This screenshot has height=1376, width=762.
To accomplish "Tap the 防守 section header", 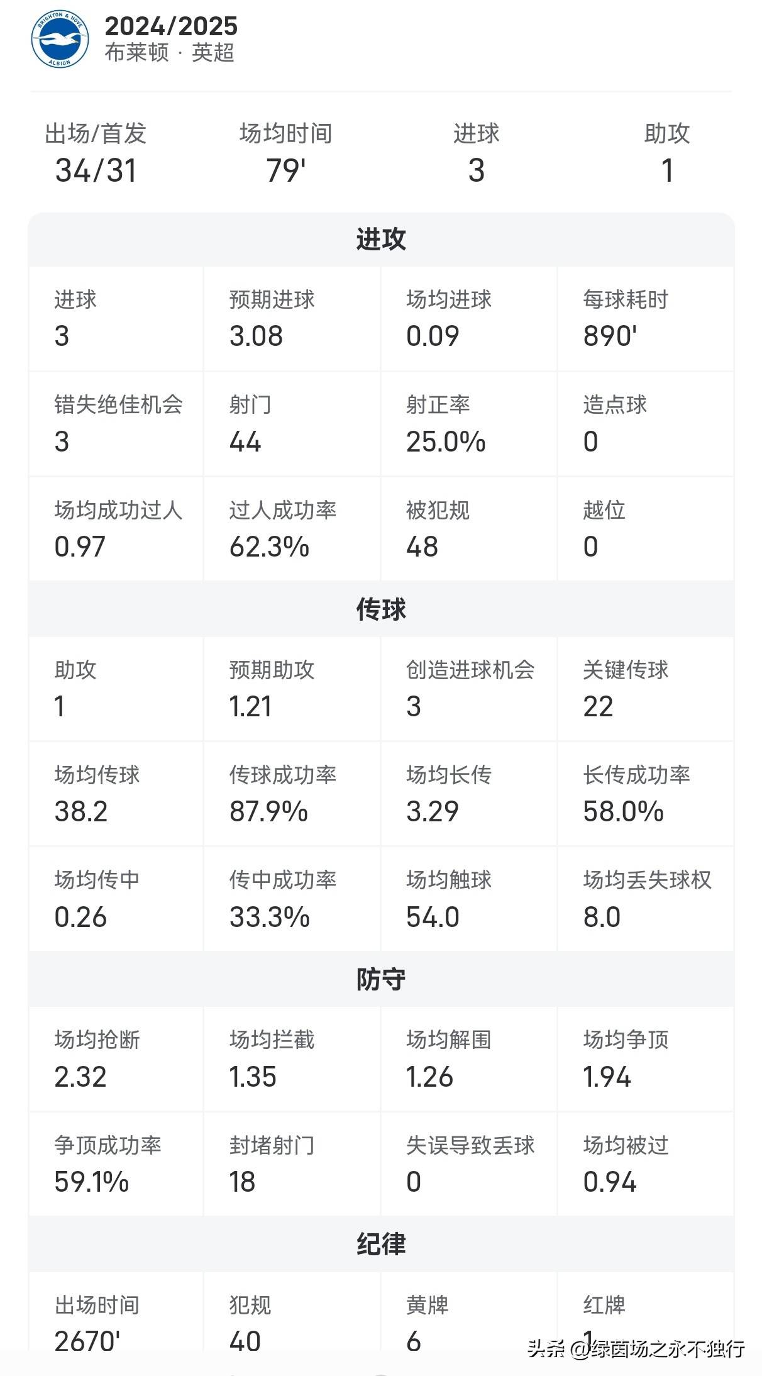I will pos(381,979).
